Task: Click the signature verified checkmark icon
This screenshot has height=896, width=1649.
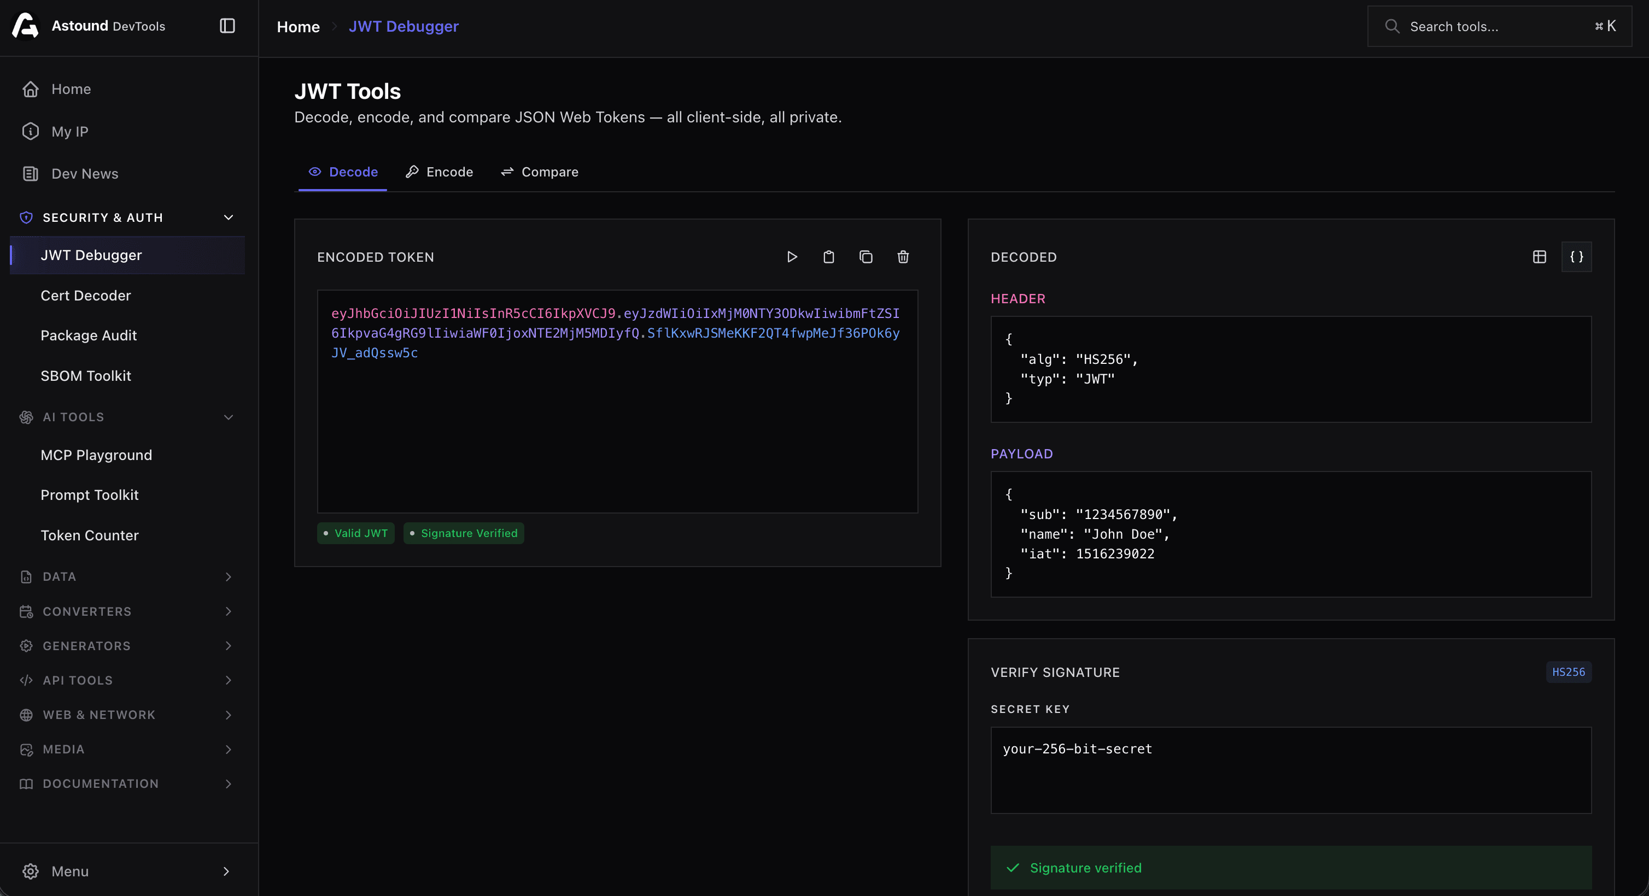Action: tap(1013, 868)
